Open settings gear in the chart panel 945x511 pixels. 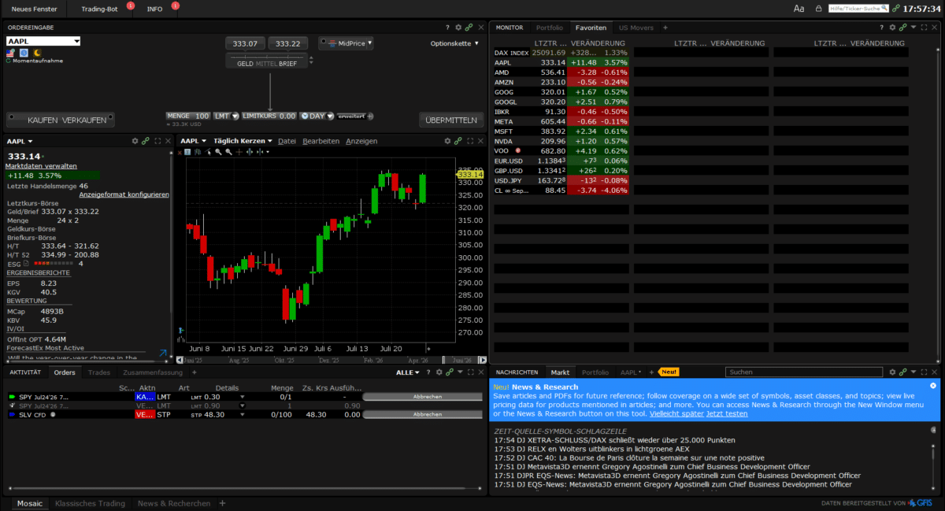pyautogui.click(x=448, y=141)
